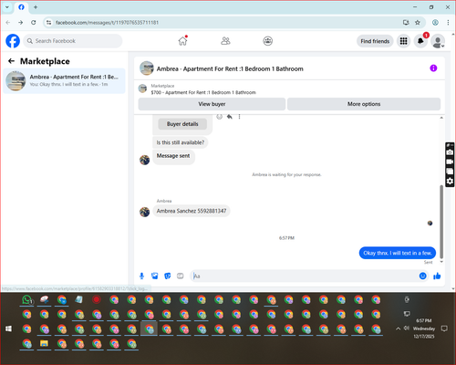Open the $700 apartment listing link
The width and height of the screenshot is (456, 365).
coord(203,92)
